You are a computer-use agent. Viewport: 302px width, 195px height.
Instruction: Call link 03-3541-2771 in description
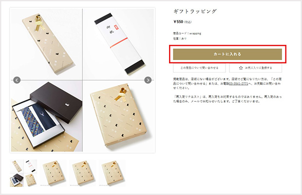[238, 83]
